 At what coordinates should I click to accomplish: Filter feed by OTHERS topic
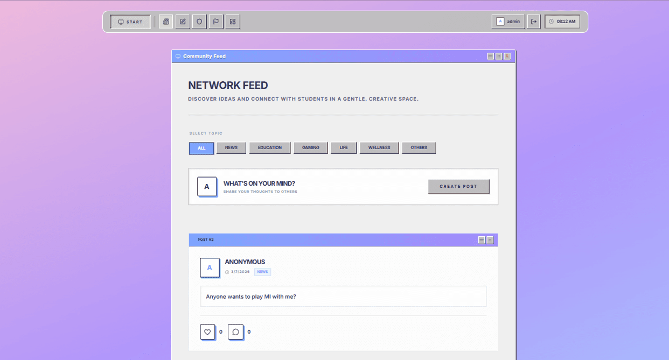419,148
